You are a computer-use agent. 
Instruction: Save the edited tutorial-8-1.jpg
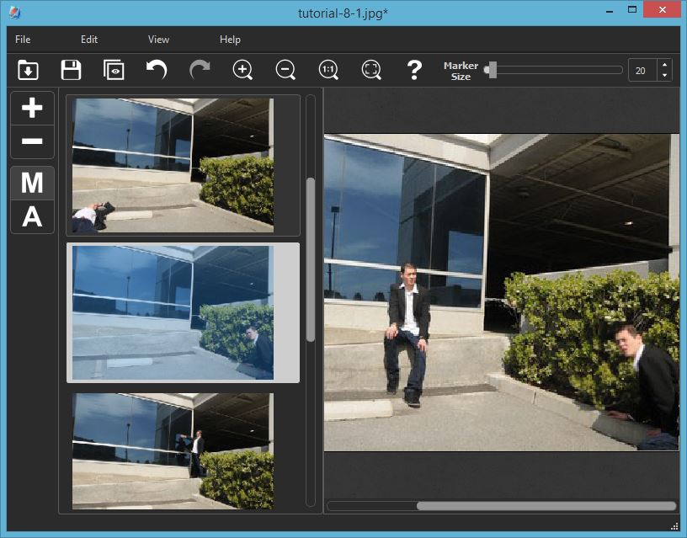pos(71,70)
